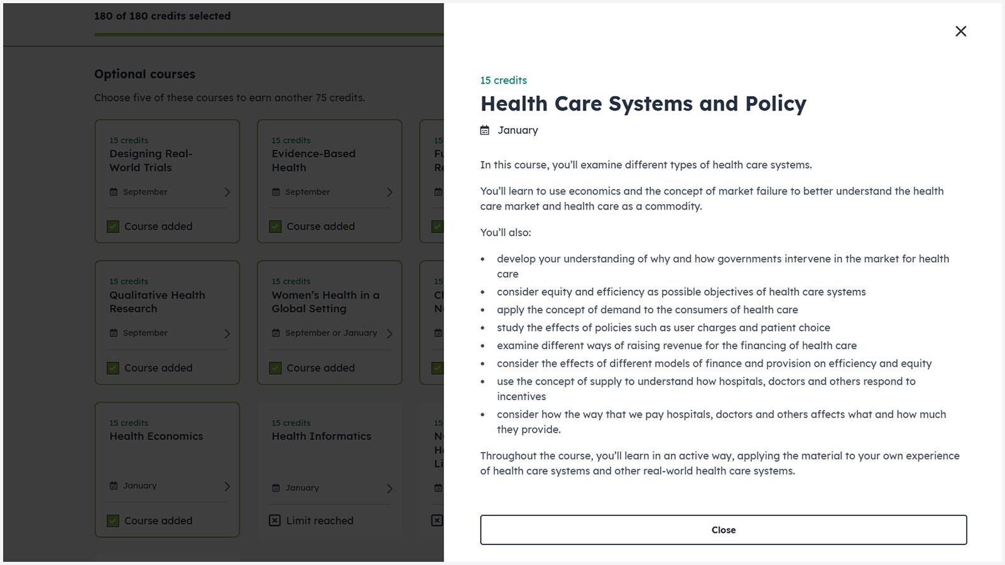Click the Health Care Systems and Policy heading
The width and height of the screenshot is (1005, 565).
(x=643, y=104)
